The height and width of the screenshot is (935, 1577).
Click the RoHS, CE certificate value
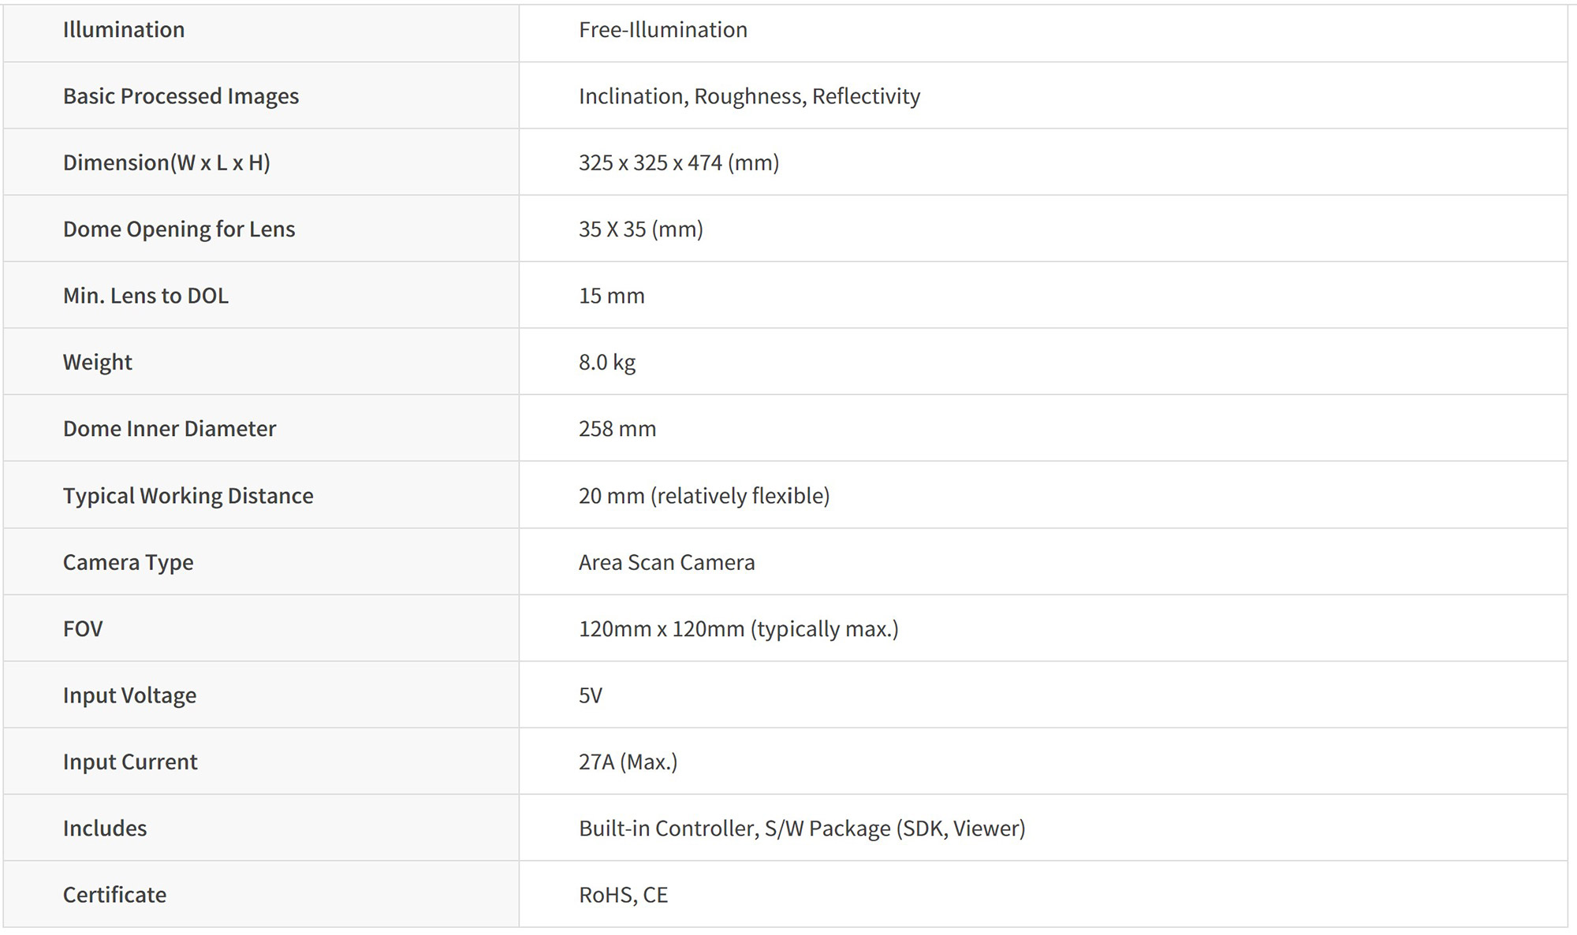[623, 895]
